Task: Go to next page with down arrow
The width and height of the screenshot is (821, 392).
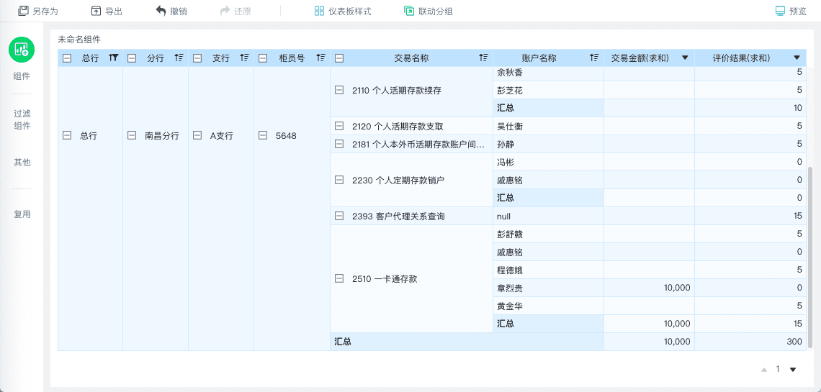Action: point(793,370)
